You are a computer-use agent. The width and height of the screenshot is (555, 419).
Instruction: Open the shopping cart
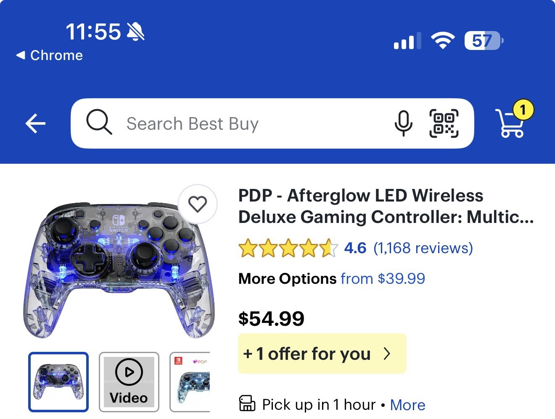click(x=510, y=123)
